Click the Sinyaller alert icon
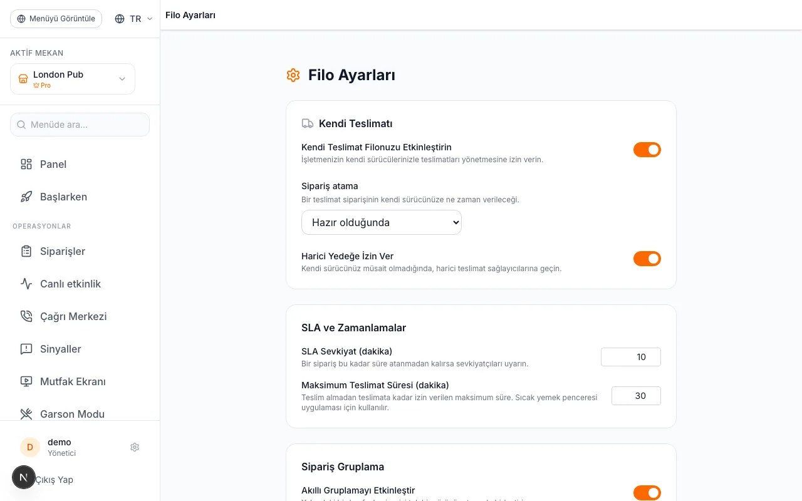Screen dimensions: 802x501 26,349
